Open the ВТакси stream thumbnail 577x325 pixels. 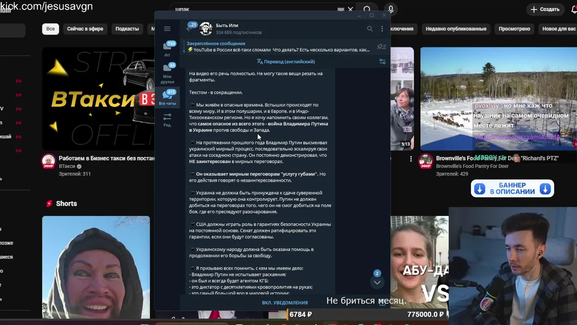(x=98, y=98)
